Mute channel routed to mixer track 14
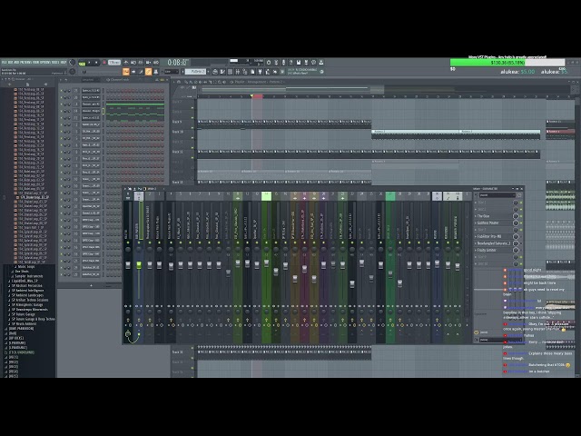The height and width of the screenshot is (436, 581). (x=61, y=111)
